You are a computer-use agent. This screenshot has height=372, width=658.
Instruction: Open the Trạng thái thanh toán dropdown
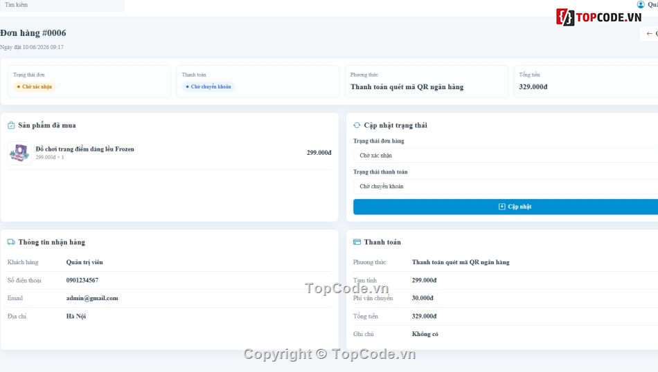coord(505,187)
